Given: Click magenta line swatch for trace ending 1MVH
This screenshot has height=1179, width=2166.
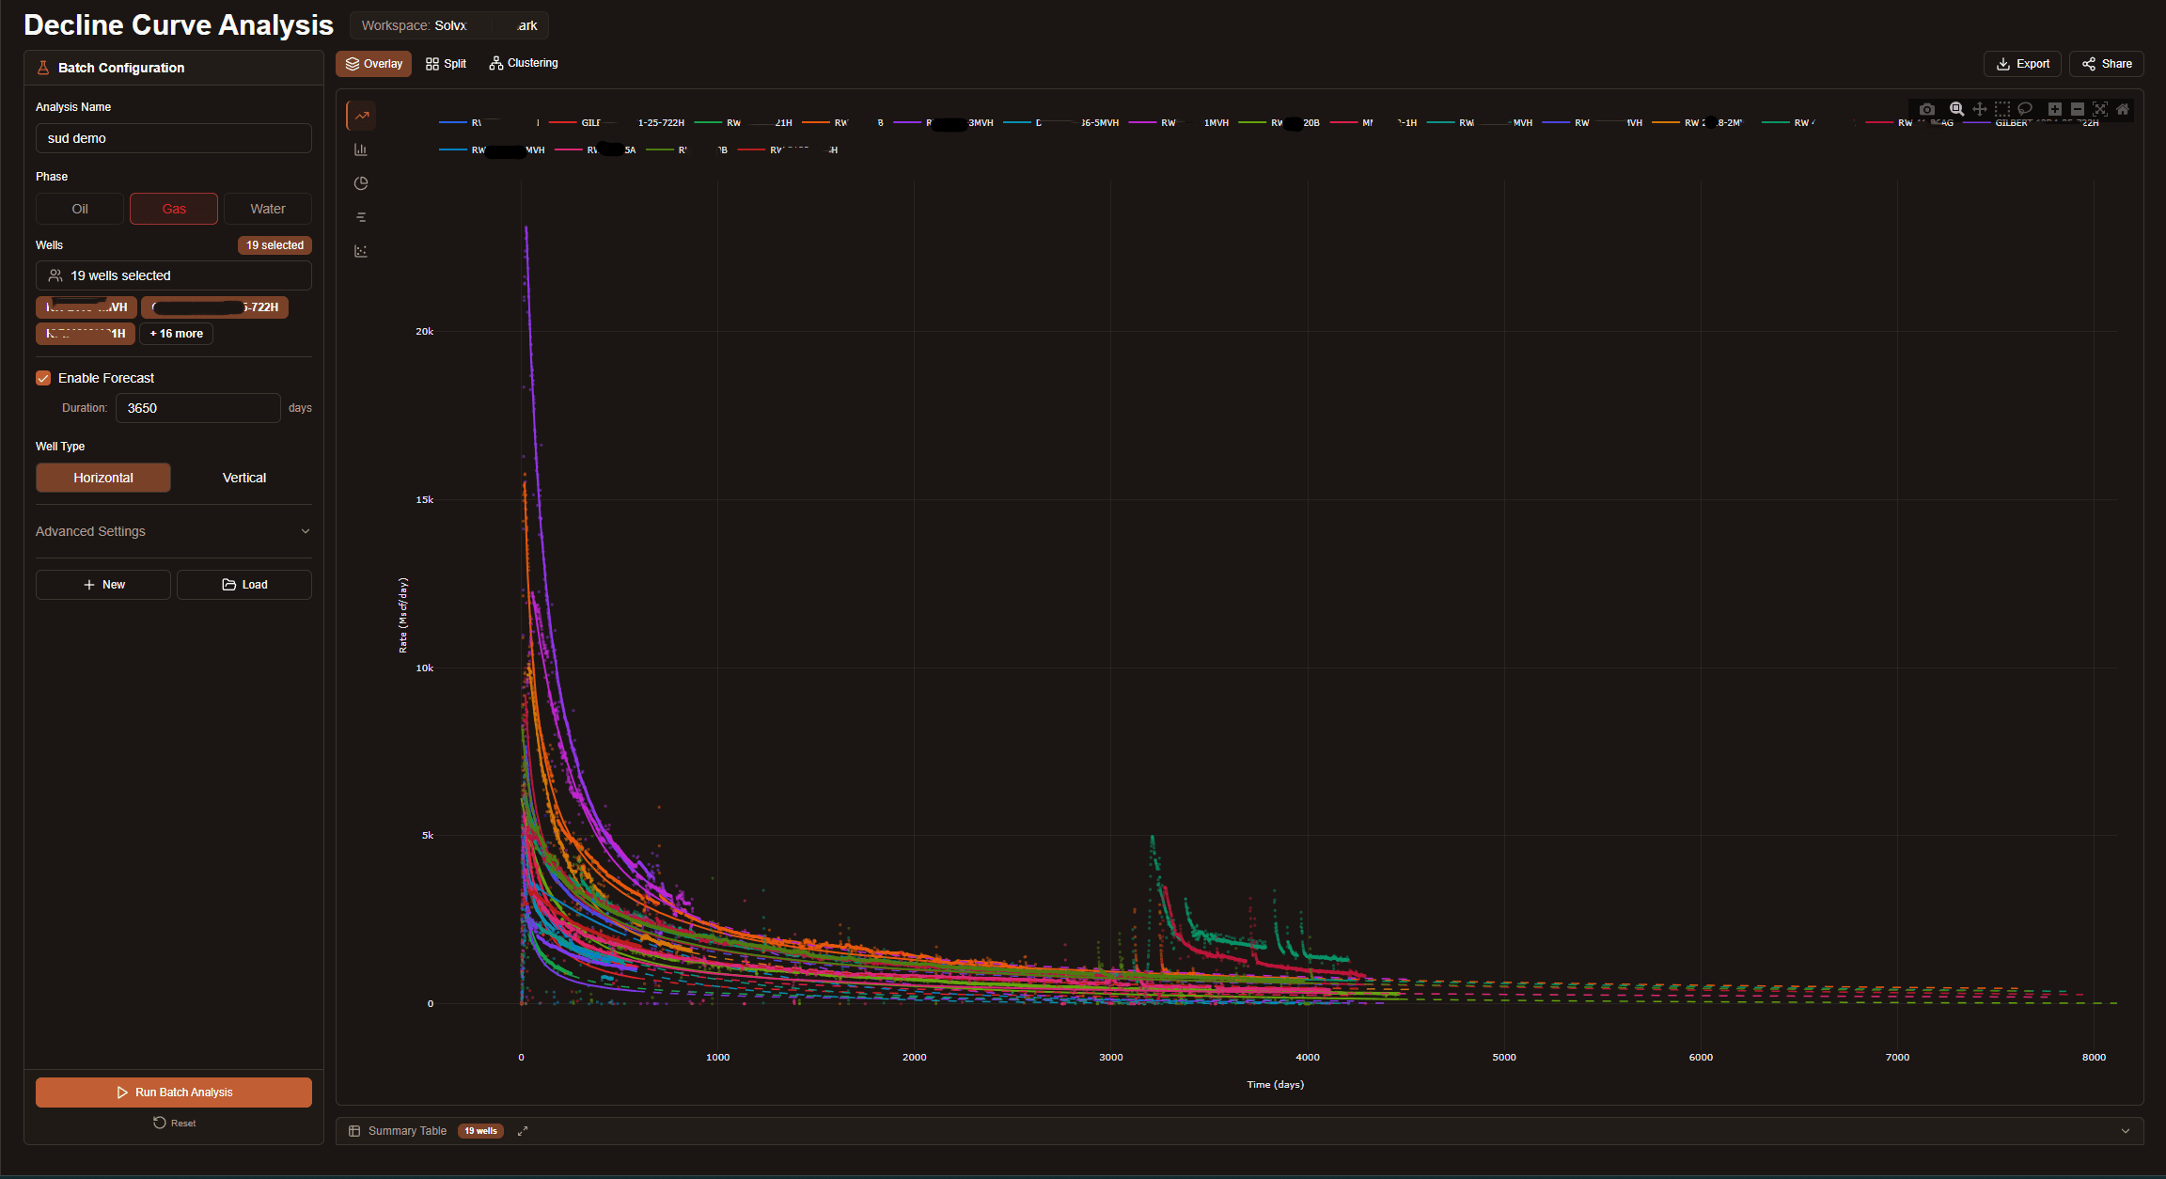Looking at the screenshot, I should point(1142,123).
